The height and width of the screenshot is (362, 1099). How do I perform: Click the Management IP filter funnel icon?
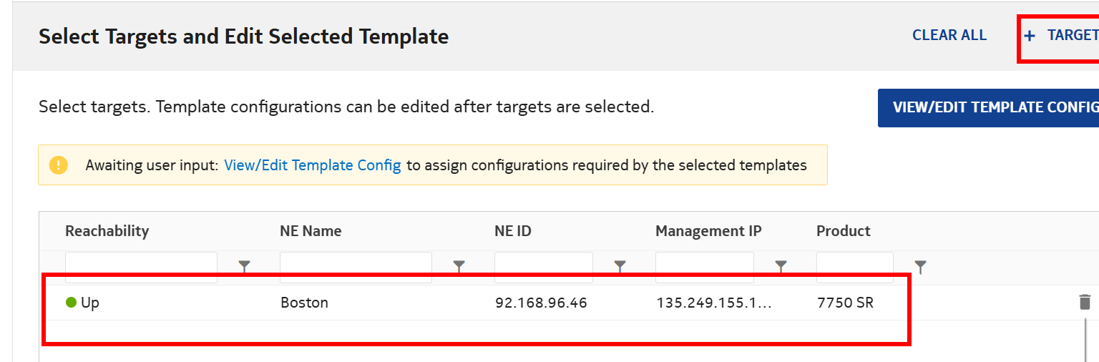[x=781, y=266]
